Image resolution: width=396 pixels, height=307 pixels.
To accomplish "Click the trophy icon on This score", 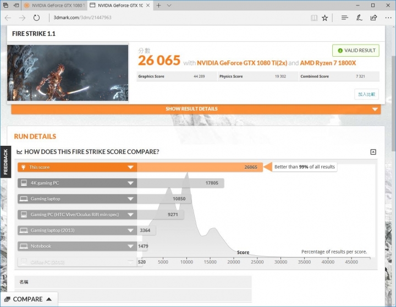I will pyautogui.click(x=23, y=167).
